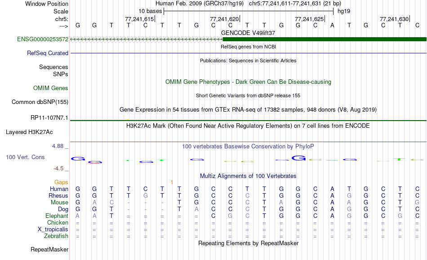Open the OMIM Genes track label
Image resolution: width=427 pixels, height=260 pixels.
click(x=50, y=88)
